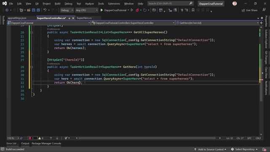Viewport: 270px width, 152px height.
Task: Click the Send Feedback person icon
Action: [264, 10]
